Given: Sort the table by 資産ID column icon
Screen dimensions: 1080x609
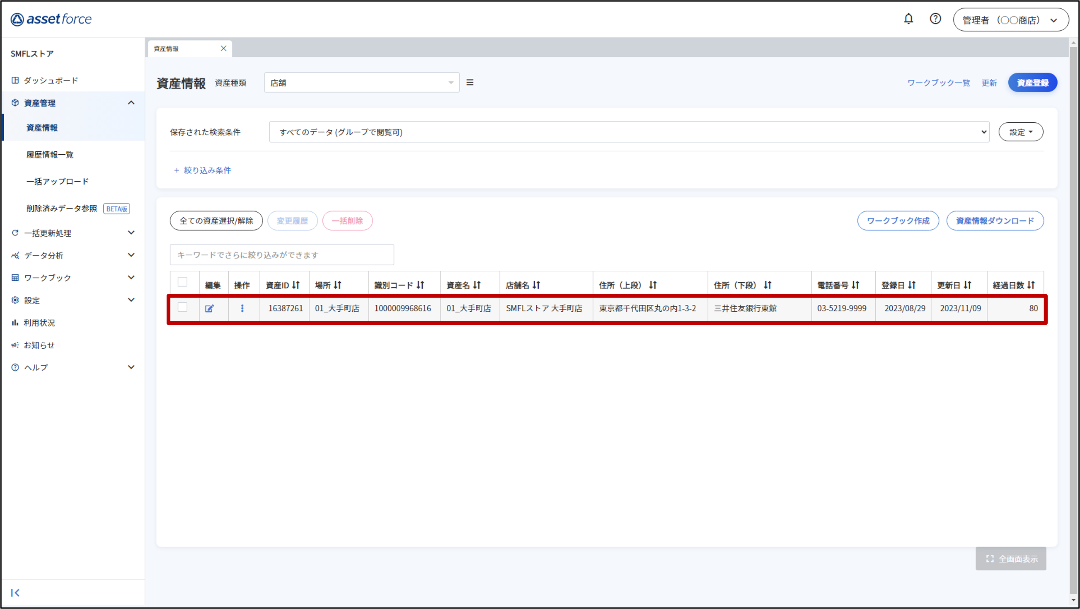Looking at the screenshot, I should [296, 285].
